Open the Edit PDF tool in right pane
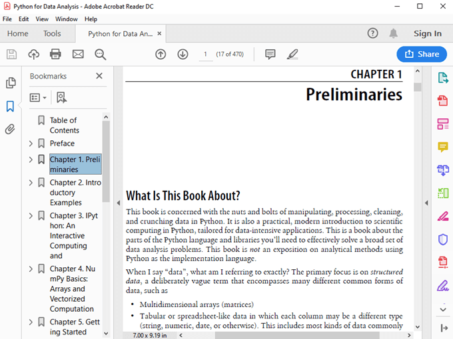 point(443,124)
